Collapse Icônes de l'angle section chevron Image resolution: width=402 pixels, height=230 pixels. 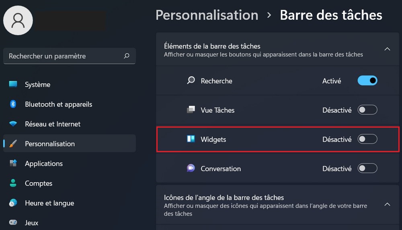387,204
